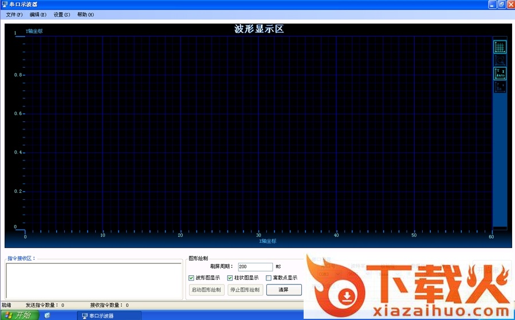Click the app icon in the title bar
This screenshot has height=320, width=515.
5,4
